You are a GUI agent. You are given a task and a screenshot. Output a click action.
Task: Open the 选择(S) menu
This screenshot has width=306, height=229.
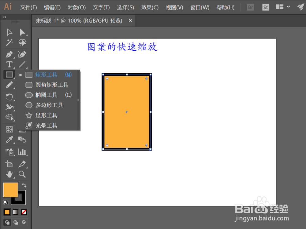[x=125, y=7]
